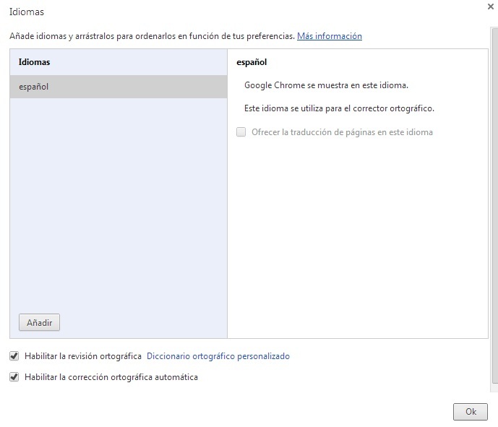This screenshot has width=498, height=427.
Task: Click the Idiomas dialog title text
Action: click(x=25, y=13)
